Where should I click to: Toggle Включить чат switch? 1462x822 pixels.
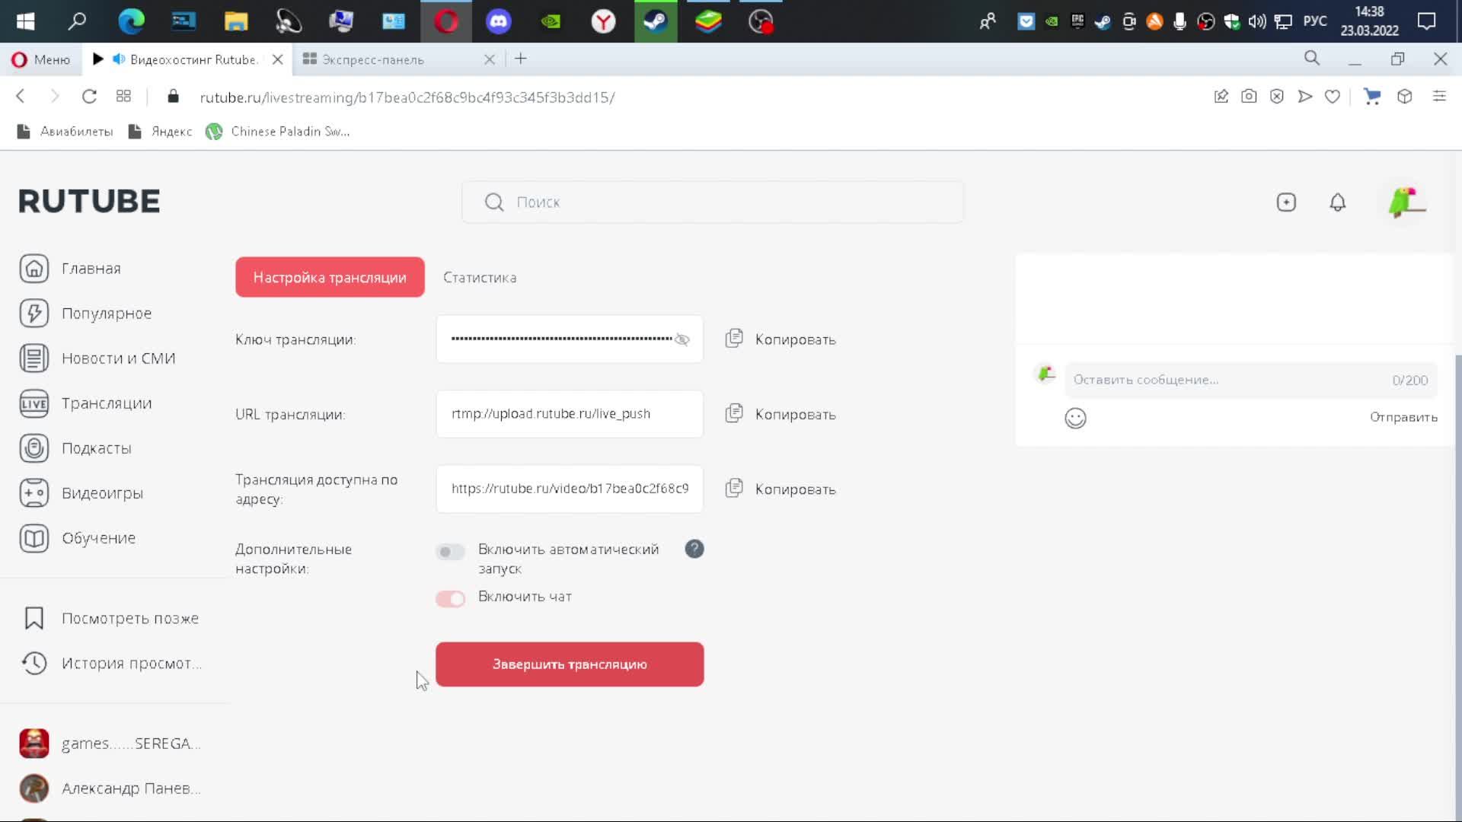[x=450, y=599]
